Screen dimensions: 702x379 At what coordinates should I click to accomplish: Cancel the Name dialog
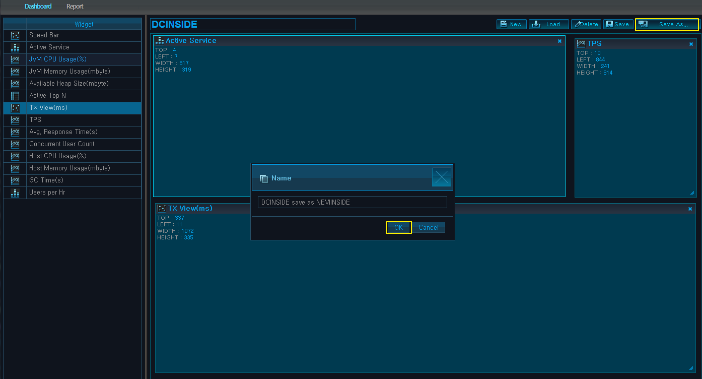coord(429,227)
